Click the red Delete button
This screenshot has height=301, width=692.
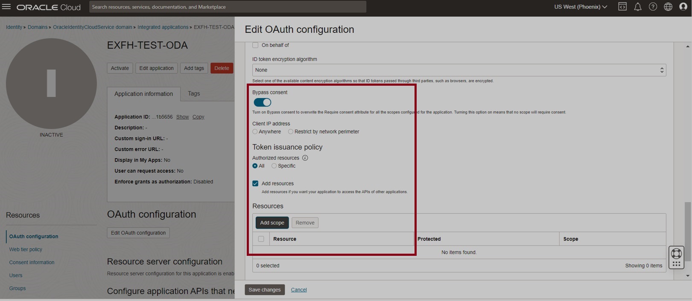tap(222, 68)
